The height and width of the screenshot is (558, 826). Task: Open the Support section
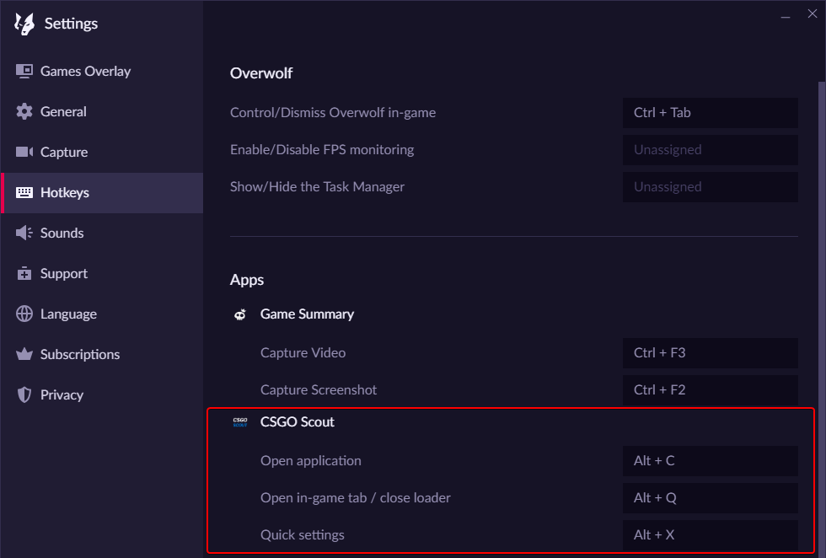[x=102, y=273]
